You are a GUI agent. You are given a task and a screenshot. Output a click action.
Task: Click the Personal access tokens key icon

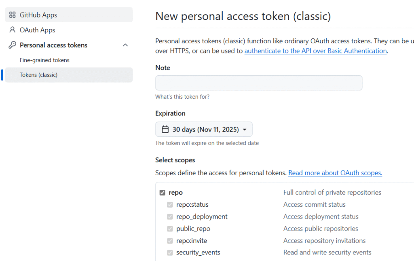pos(12,45)
